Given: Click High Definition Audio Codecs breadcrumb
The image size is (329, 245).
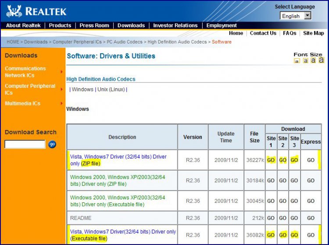Looking at the screenshot, I should click(x=177, y=42).
